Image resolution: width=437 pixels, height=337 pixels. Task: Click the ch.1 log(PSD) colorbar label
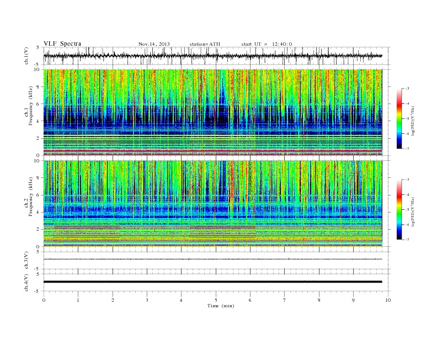pos(413,121)
